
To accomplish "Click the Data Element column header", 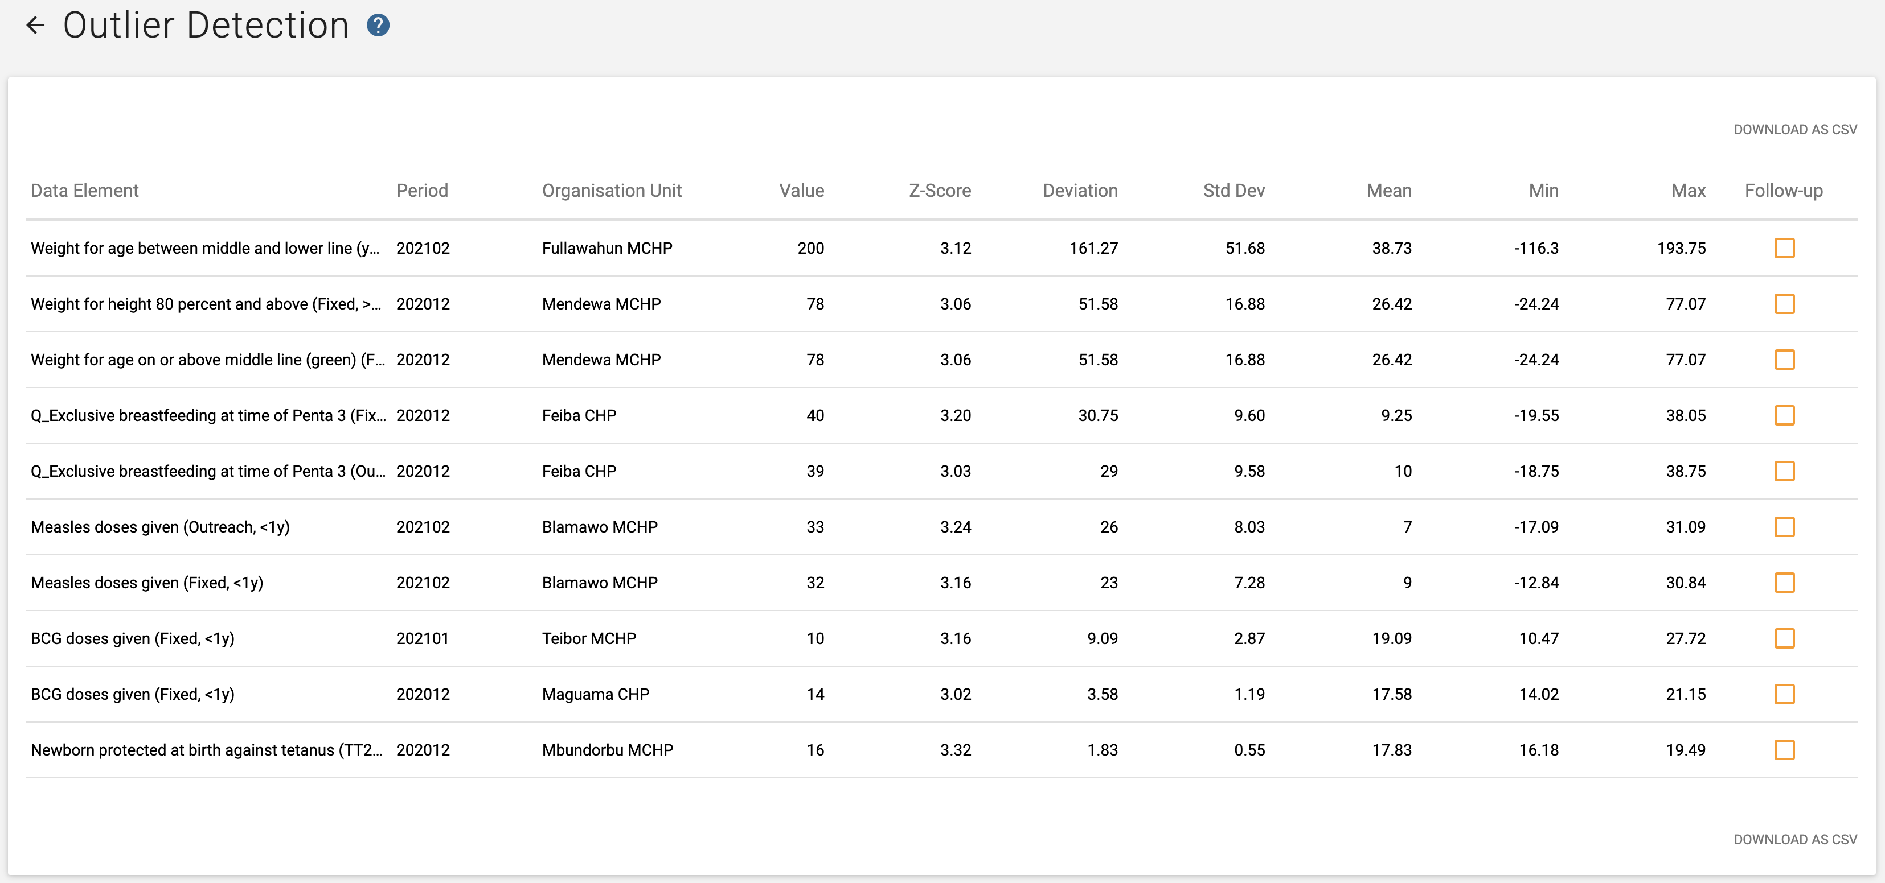I will click(x=85, y=191).
